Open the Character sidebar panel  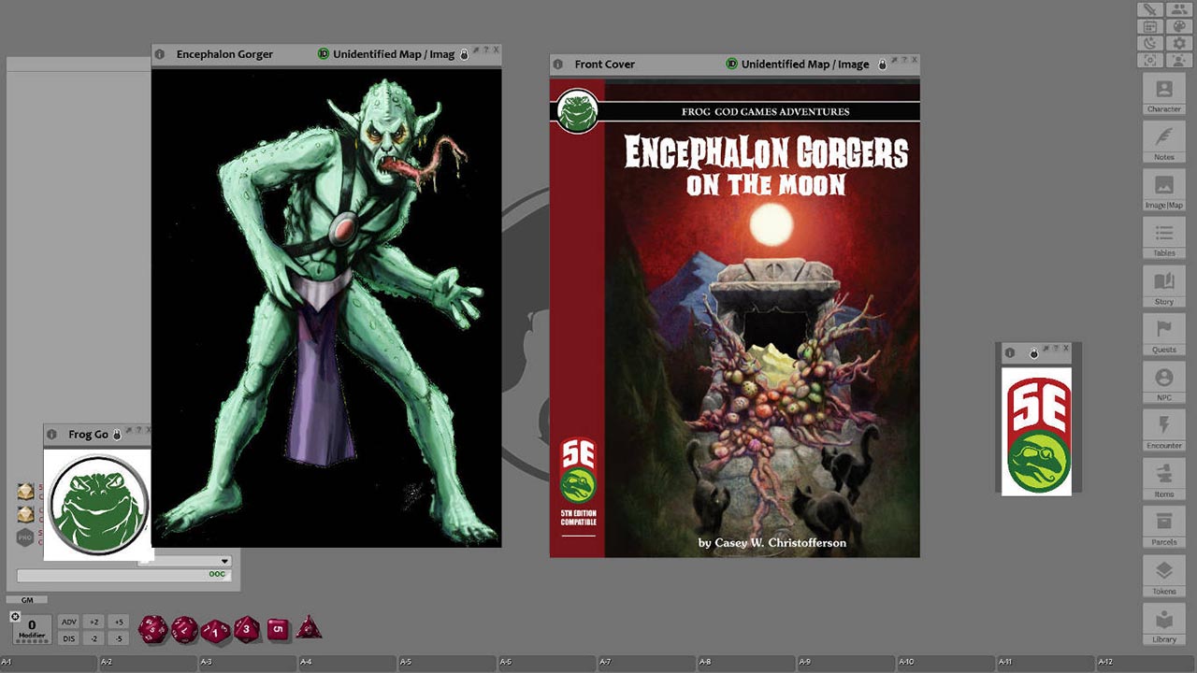[x=1164, y=94]
